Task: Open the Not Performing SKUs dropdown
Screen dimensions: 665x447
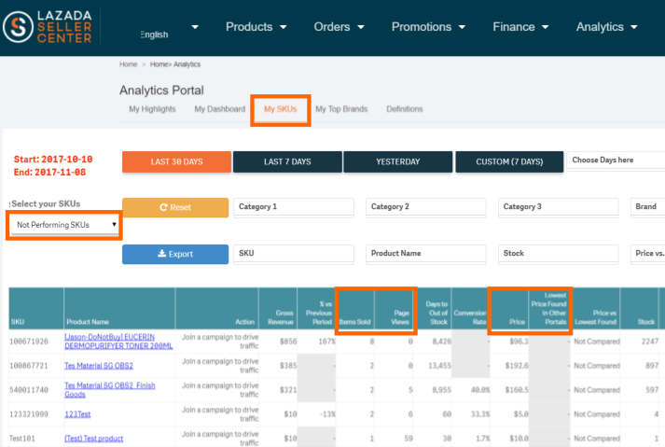Action: click(x=64, y=225)
